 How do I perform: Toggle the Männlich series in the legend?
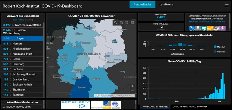(x=219, y=47)
